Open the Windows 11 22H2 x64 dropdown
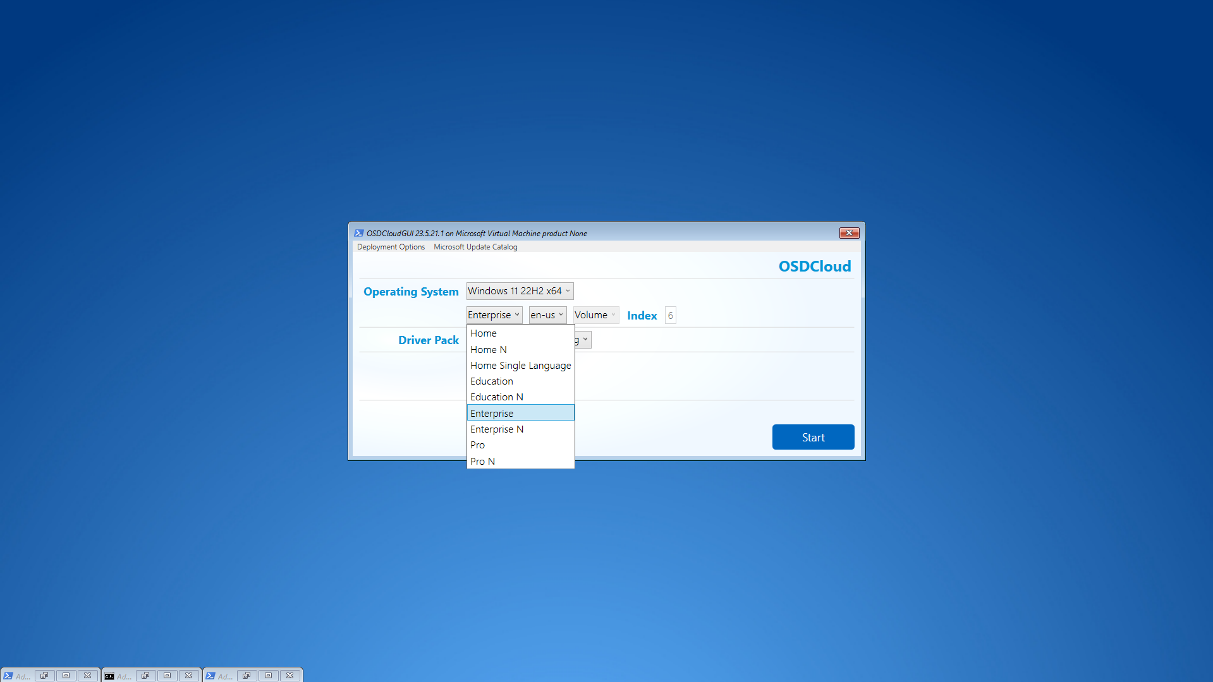The width and height of the screenshot is (1213, 682). click(520, 291)
